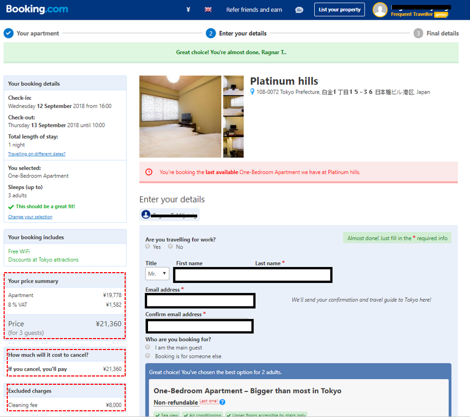The width and height of the screenshot is (470, 417).
Task: Open the Booking.com home logo
Action: [37, 9]
